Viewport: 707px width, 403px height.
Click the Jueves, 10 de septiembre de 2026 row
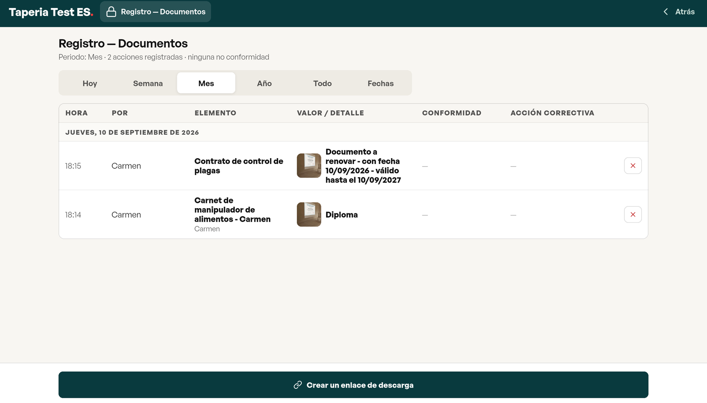pos(353,132)
